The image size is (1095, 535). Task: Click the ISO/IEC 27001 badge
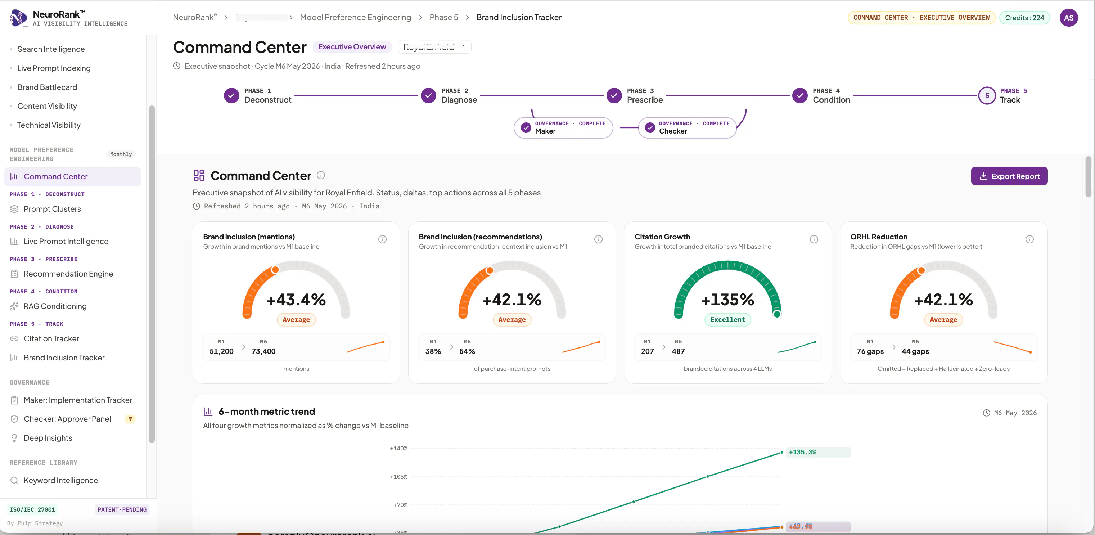[32, 509]
